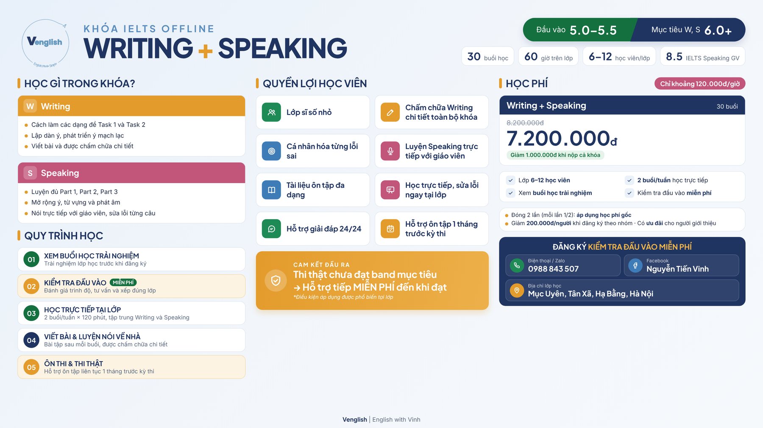Click the 60 giờ trên lớp stat chip
The width and height of the screenshot is (763, 428).
click(x=549, y=57)
